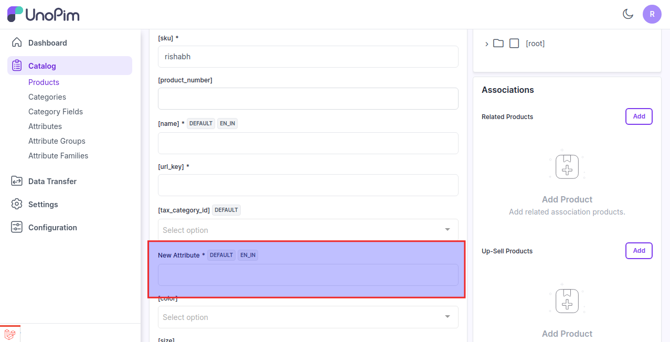Image resolution: width=670 pixels, height=342 pixels.
Task: Open Attribute Families menu item
Action: (x=58, y=156)
